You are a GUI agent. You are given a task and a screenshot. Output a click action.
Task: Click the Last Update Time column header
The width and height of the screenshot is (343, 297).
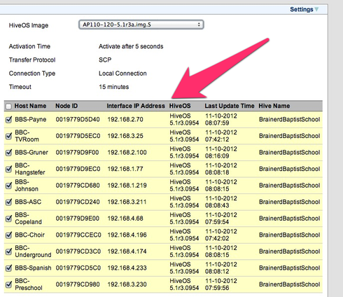230,106
